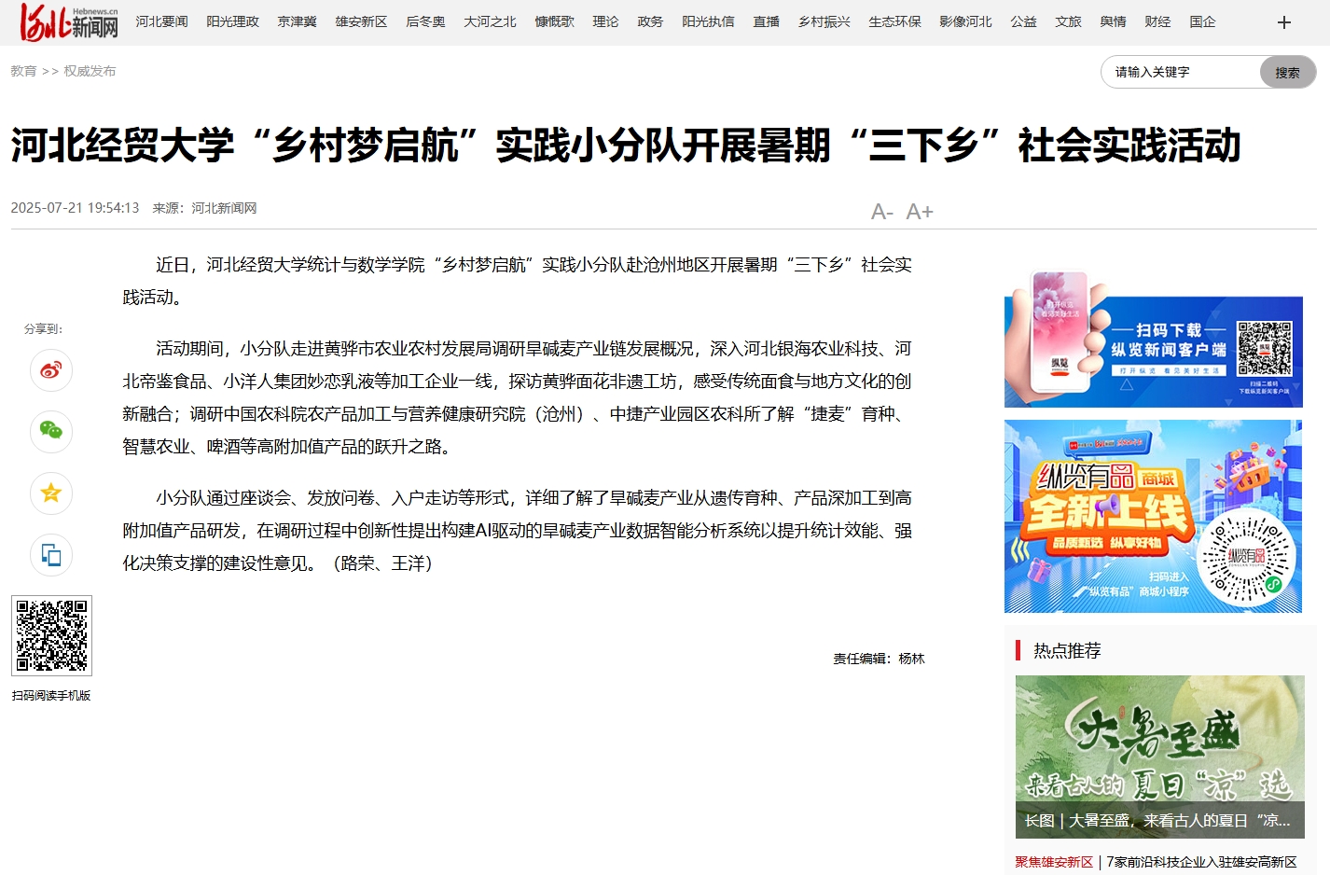Open the 直播 nav item
Image resolution: width=1330 pixels, height=875 pixels.
[766, 21]
